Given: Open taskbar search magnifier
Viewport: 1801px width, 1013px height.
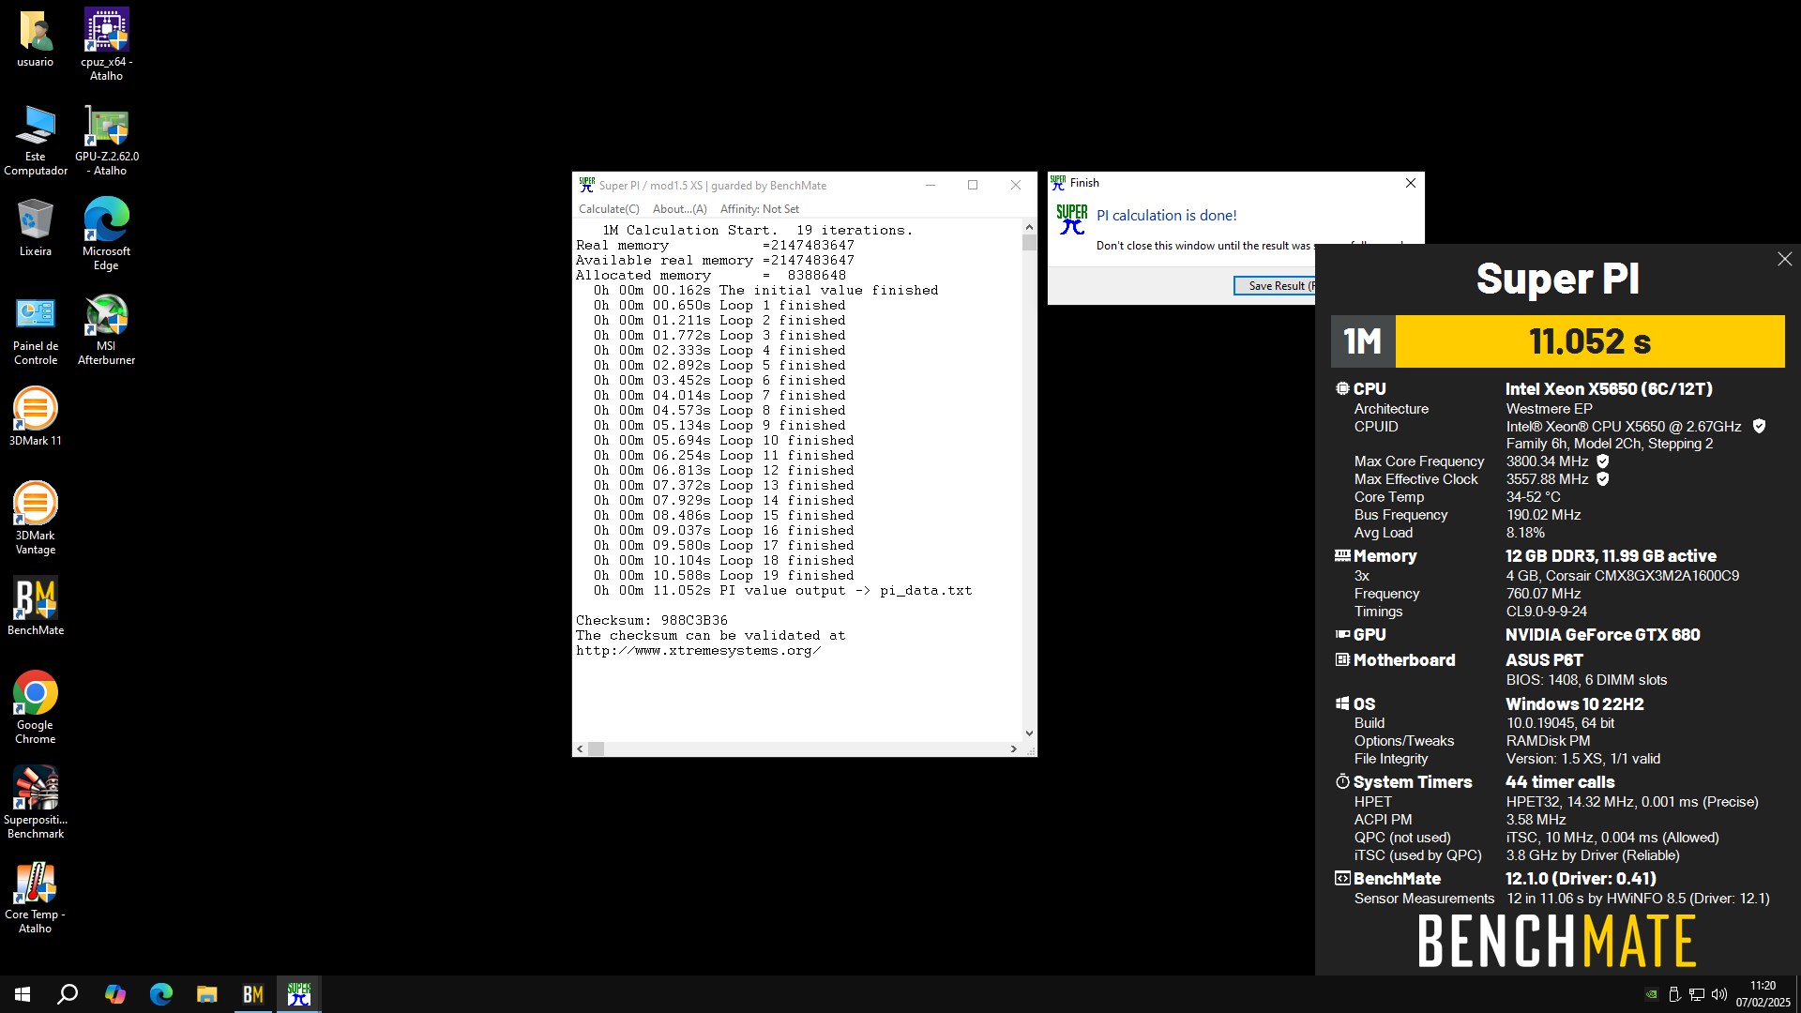Looking at the screenshot, I should tap(68, 994).
